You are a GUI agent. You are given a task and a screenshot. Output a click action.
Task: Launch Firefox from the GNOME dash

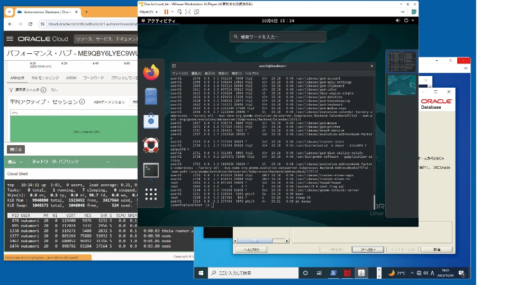click(x=151, y=72)
